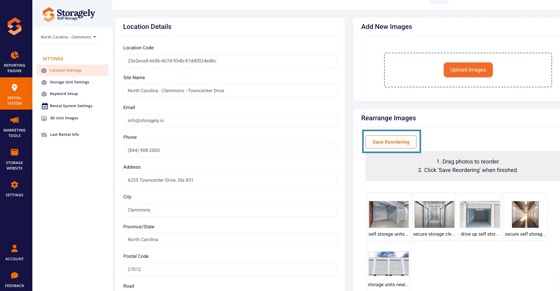Viewport: 560px width, 291px height.
Task: Click building icon beside Last Rental Info
Action: (x=44, y=135)
